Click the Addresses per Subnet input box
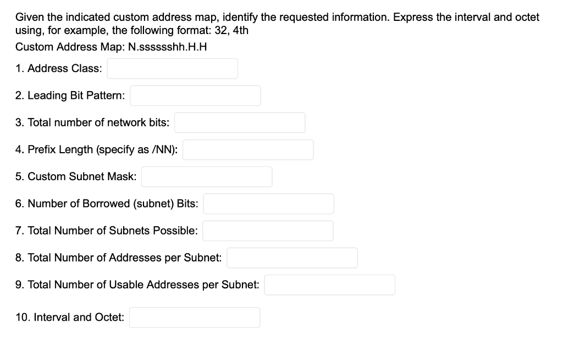Screen dimensions: 563x357 click(x=292, y=258)
